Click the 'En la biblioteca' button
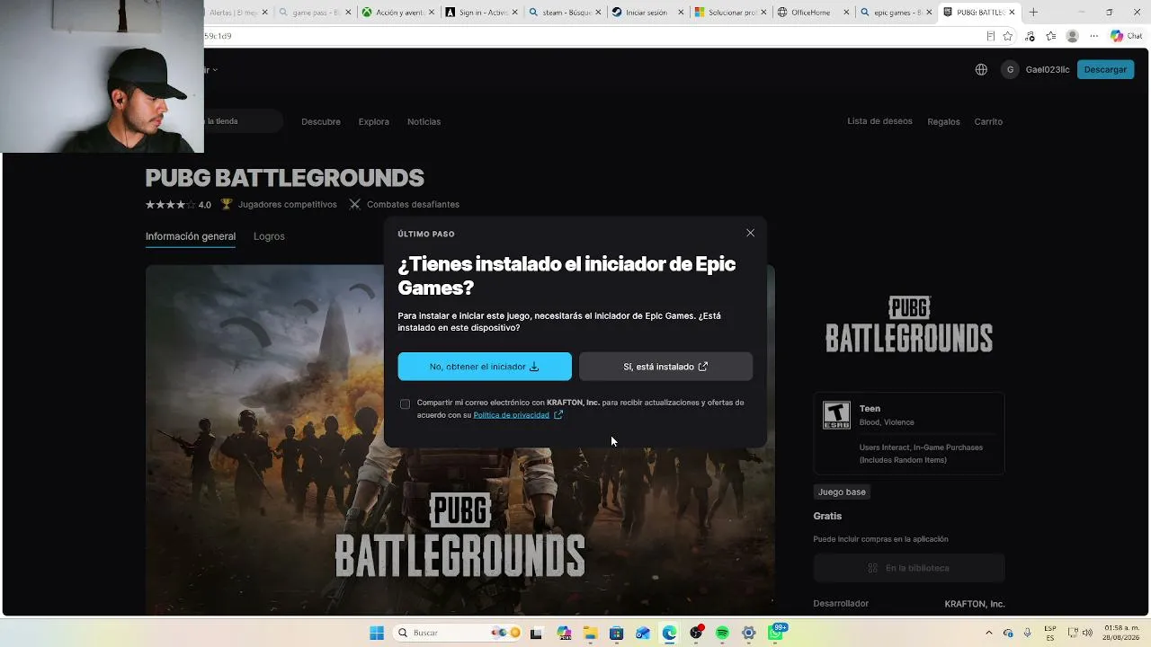Screen dimensions: 1151x647 909,568
